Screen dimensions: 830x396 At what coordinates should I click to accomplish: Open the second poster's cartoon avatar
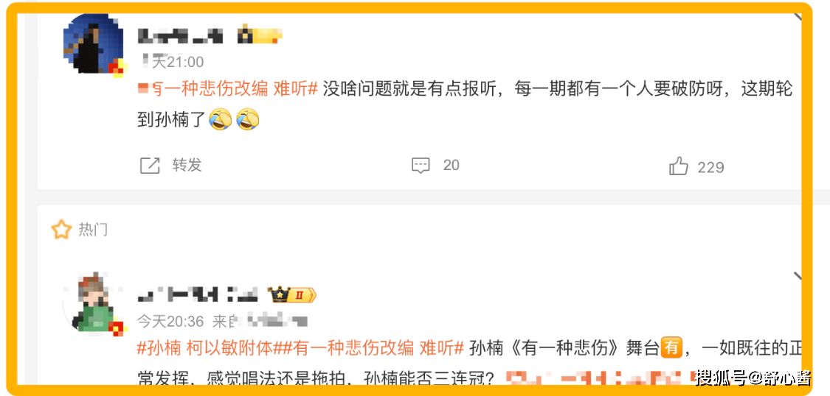(94, 303)
